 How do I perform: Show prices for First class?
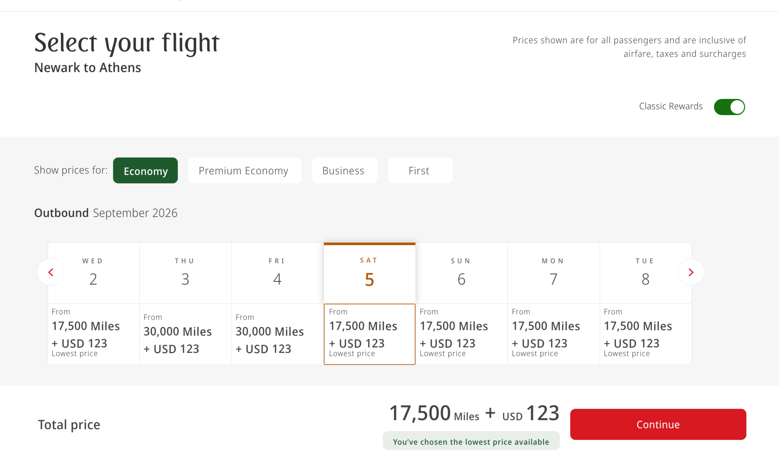420,171
